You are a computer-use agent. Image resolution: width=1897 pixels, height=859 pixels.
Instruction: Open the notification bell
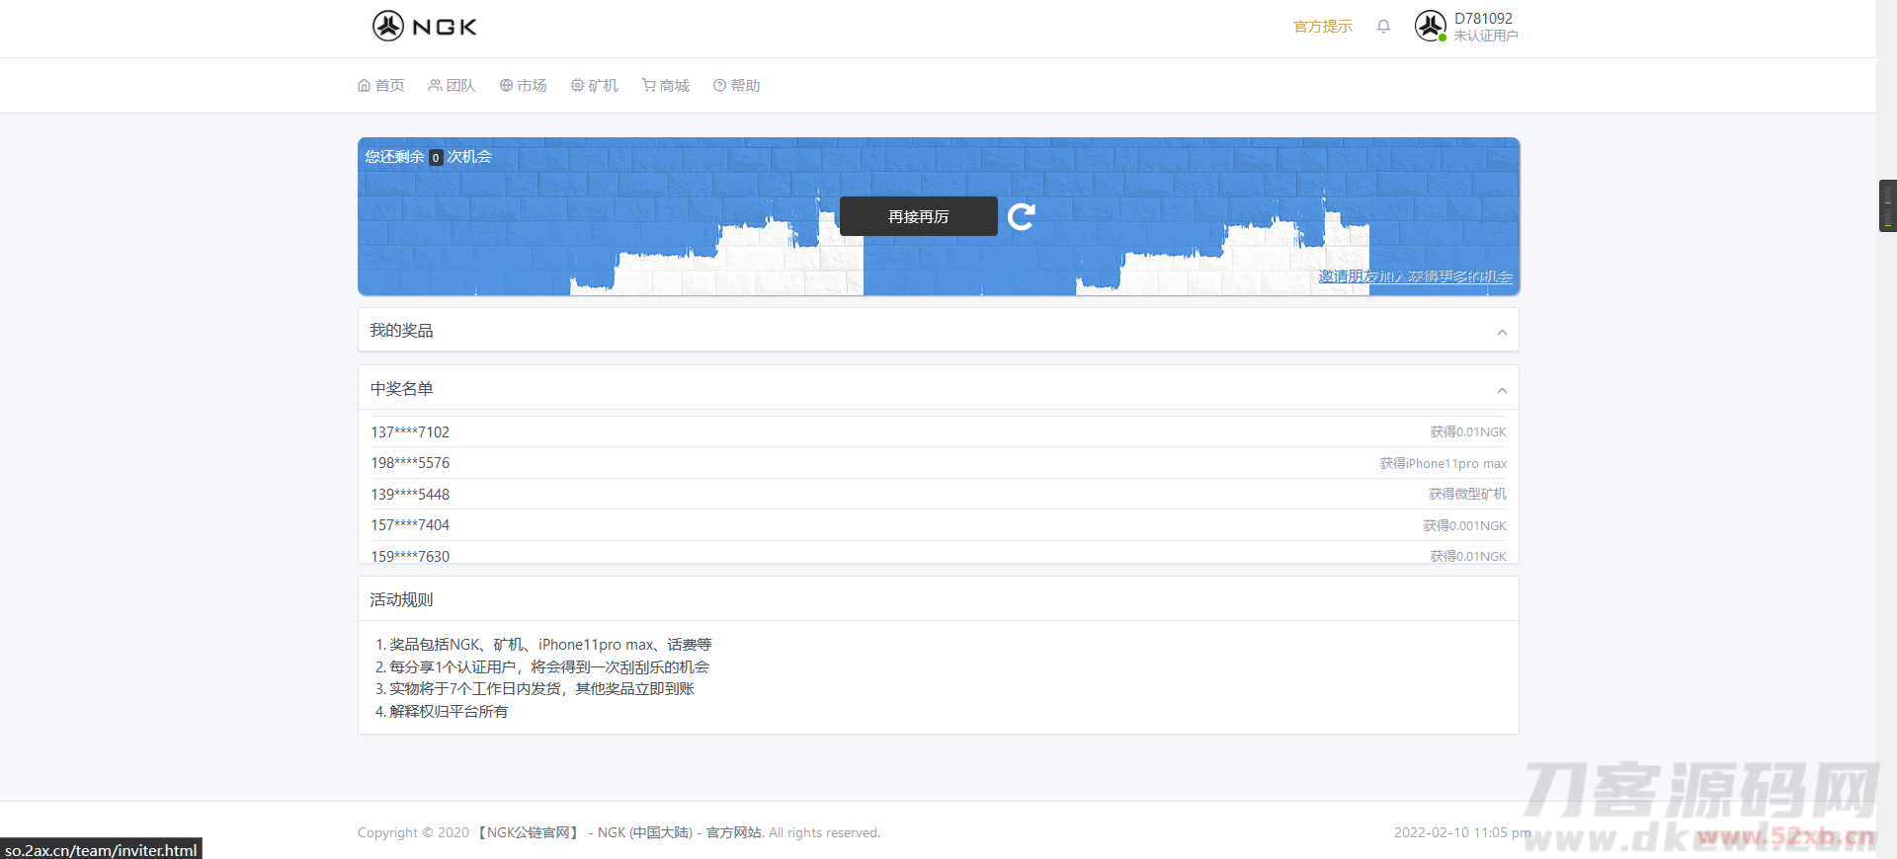coord(1383,27)
